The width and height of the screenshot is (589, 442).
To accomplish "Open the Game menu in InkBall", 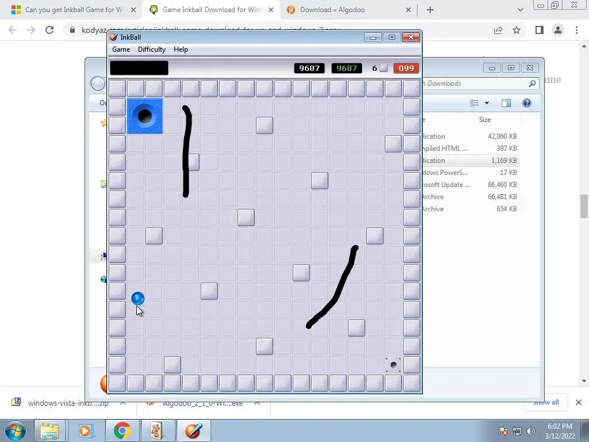I will 121,49.
